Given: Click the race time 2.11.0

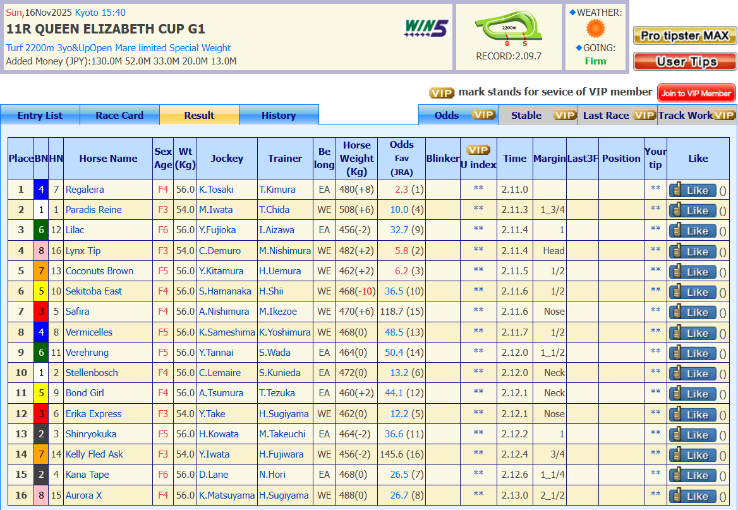Looking at the screenshot, I should (514, 190).
